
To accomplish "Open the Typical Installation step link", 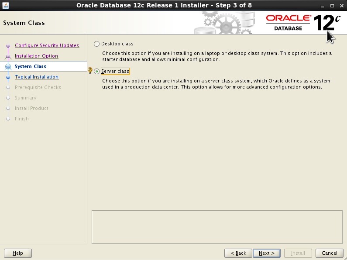I will (37, 77).
